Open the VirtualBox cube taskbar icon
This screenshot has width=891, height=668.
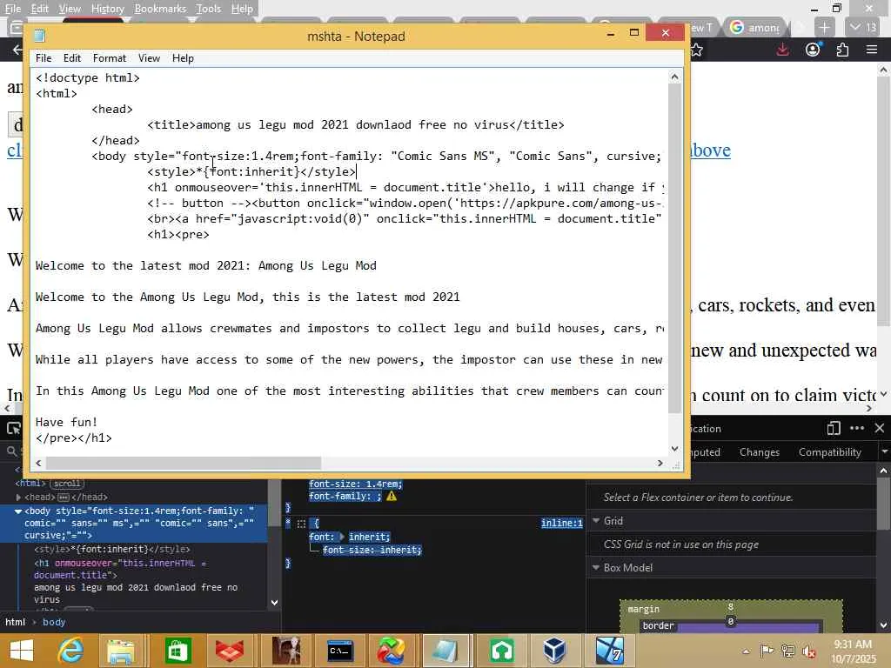pyautogui.click(x=554, y=651)
